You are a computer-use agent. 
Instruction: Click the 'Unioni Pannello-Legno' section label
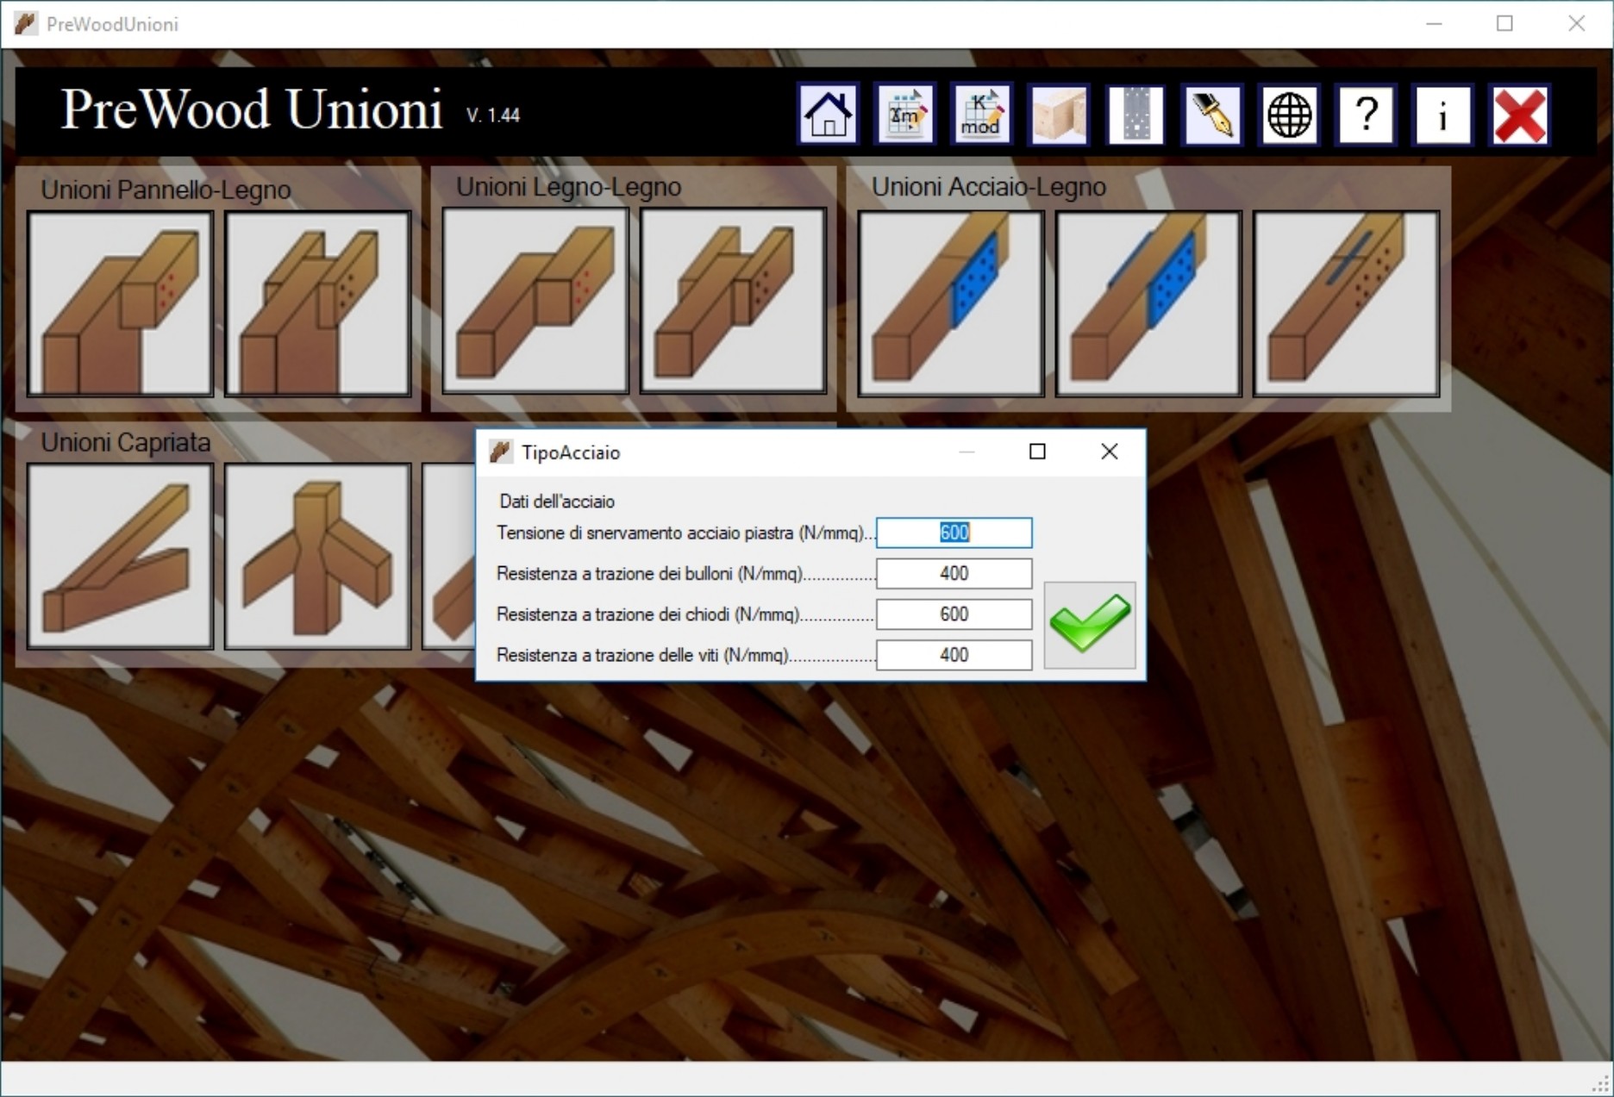166,190
